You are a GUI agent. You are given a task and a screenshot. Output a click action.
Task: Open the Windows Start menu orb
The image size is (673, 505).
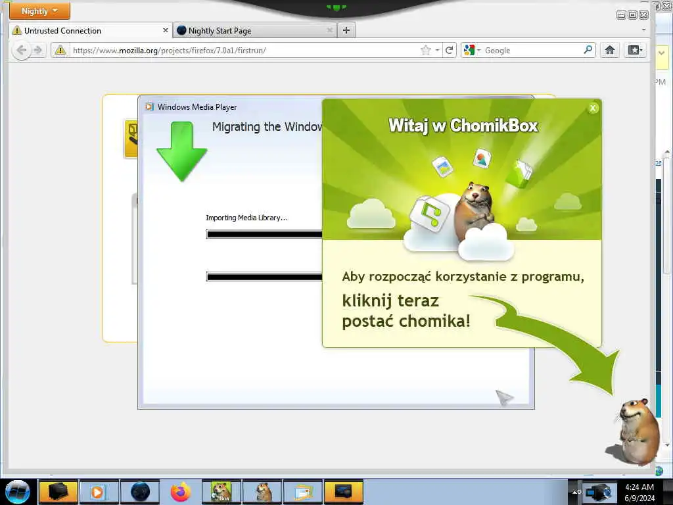(18, 492)
